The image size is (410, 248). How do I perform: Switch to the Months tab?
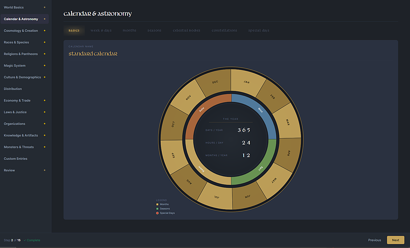[x=129, y=30]
